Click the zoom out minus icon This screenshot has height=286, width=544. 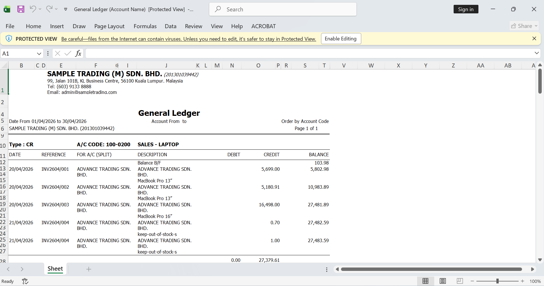pyautogui.click(x=472, y=281)
